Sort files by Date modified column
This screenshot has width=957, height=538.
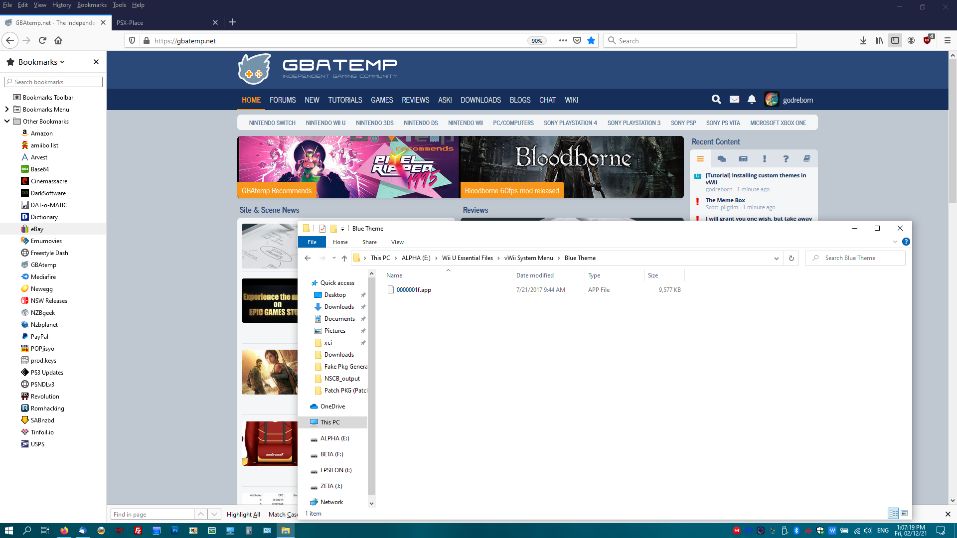(535, 275)
